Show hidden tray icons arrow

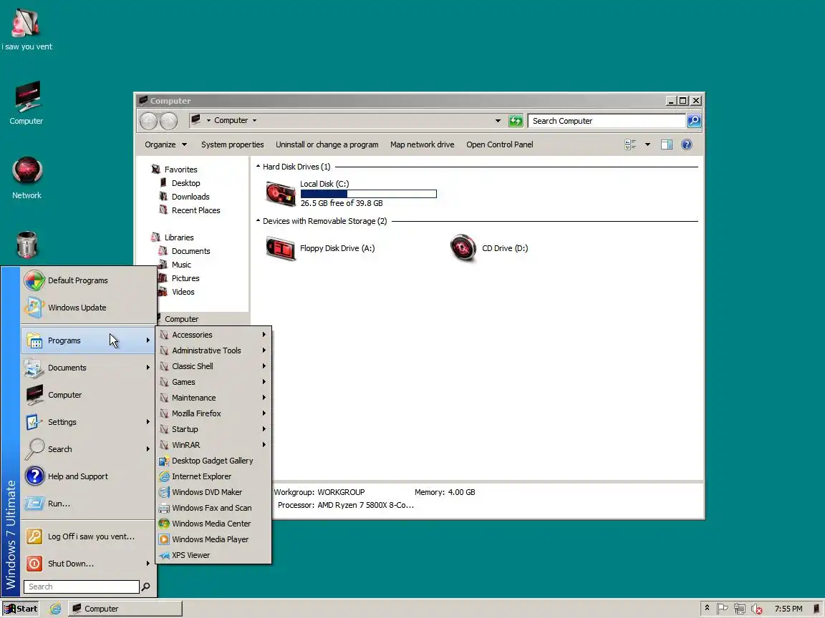click(707, 608)
